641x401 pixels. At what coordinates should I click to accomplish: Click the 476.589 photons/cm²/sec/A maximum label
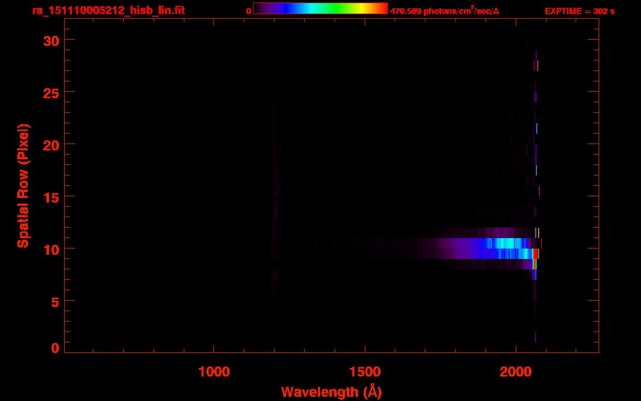point(444,11)
